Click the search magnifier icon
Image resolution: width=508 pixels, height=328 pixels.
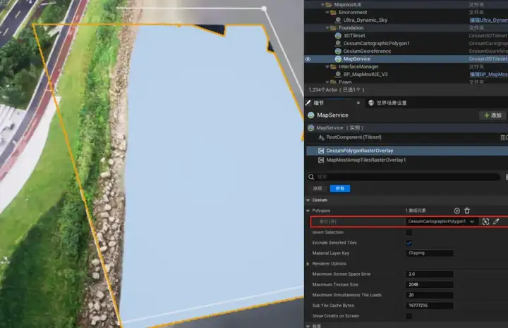pyautogui.click(x=311, y=177)
